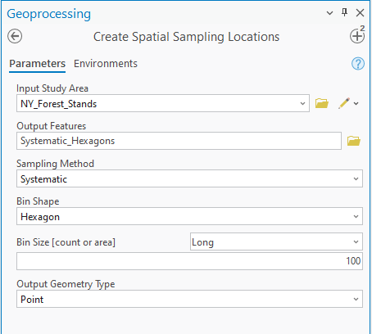The image size is (372, 334).
Task: Switch to the Environments tab
Action: (x=106, y=64)
